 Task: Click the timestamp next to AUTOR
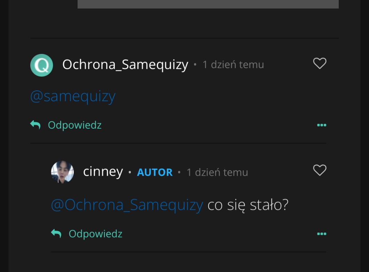tap(217, 173)
